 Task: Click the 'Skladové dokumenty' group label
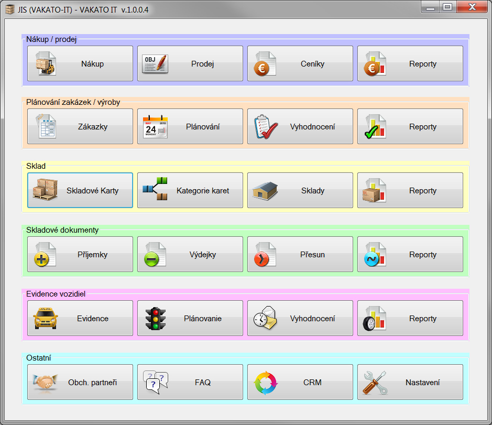62,230
